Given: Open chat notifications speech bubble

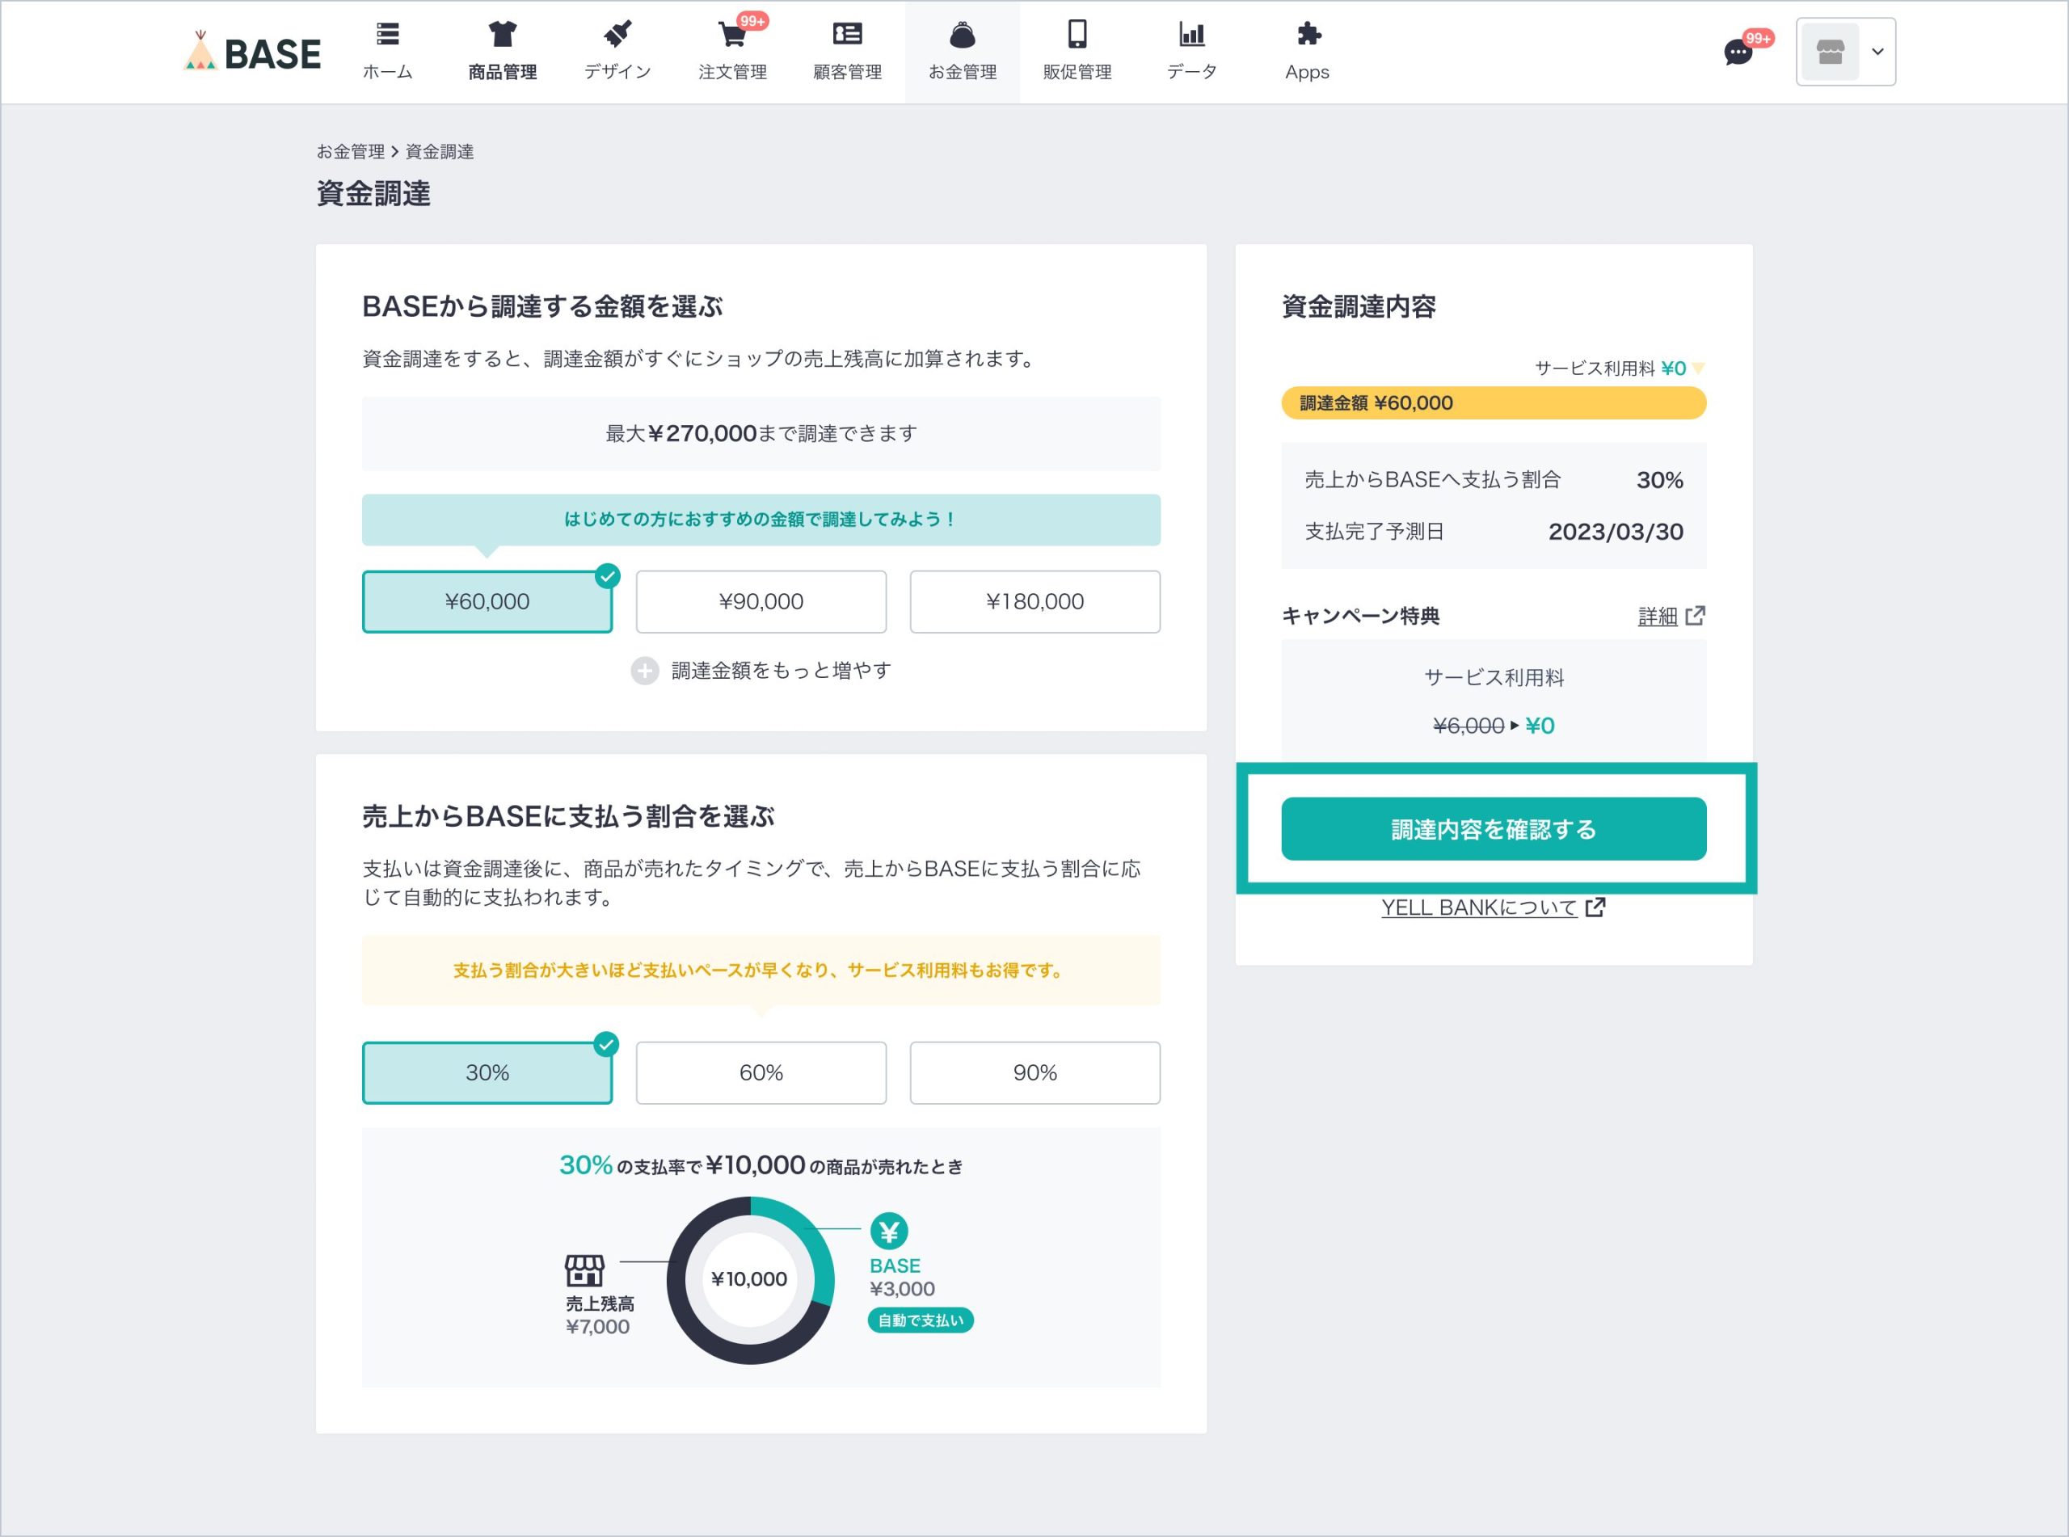Looking at the screenshot, I should [1737, 53].
